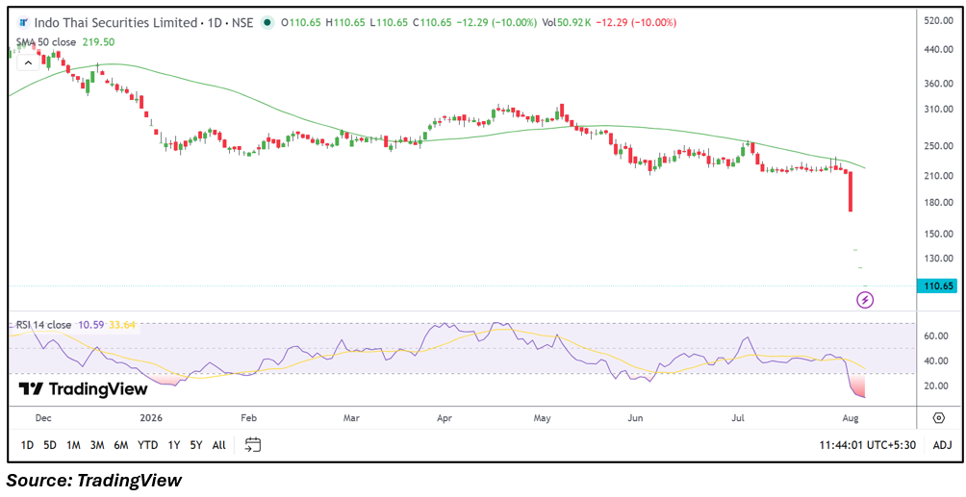The image size is (966, 497).
Task: Select the 1M time range
Action: pyautogui.click(x=73, y=445)
